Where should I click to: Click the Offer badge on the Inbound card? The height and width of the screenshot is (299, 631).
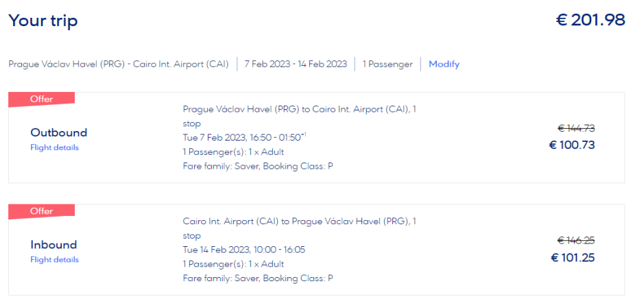41,211
